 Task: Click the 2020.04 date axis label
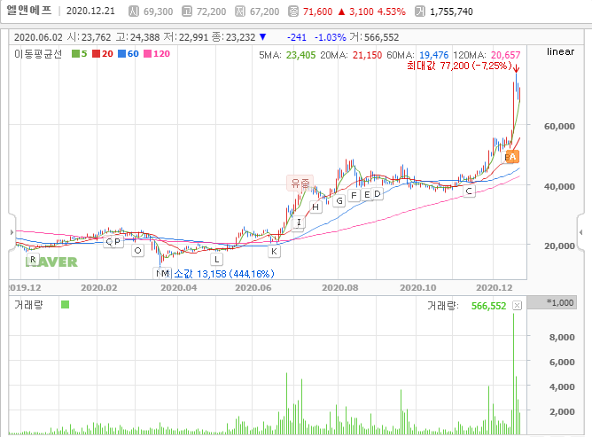click(x=179, y=288)
